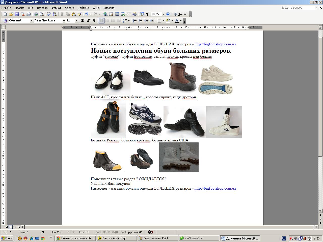This screenshot has height=242, width=323.
Task: Decrease paragraph indent
Action: (146, 21)
